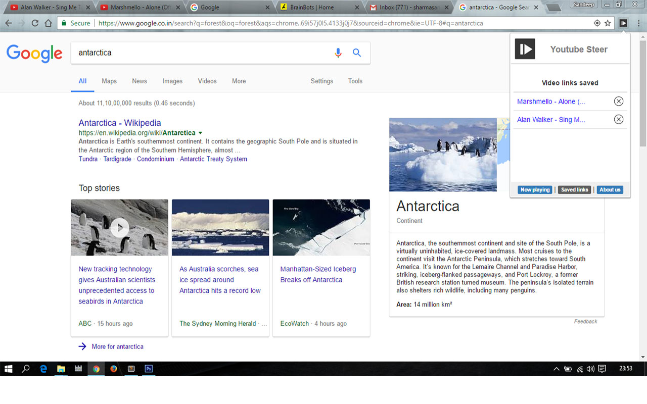This screenshot has height=404, width=647.
Task: Open the Chrome three-dot menu
Action: 638,23
